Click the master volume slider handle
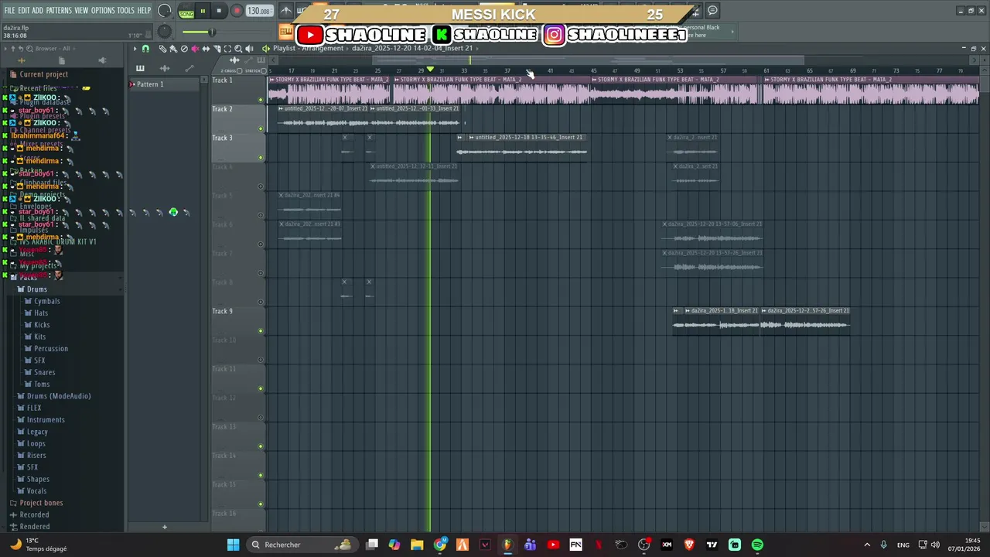The width and height of the screenshot is (990, 557). coord(211,32)
